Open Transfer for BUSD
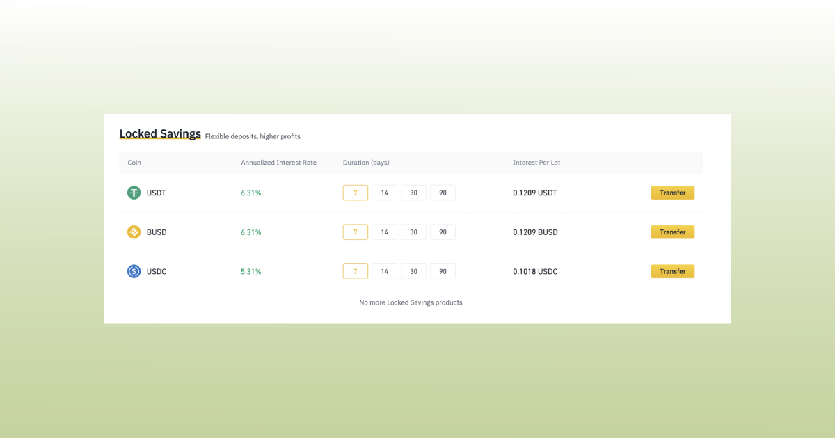The height and width of the screenshot is (438, 835). point(672,232)
